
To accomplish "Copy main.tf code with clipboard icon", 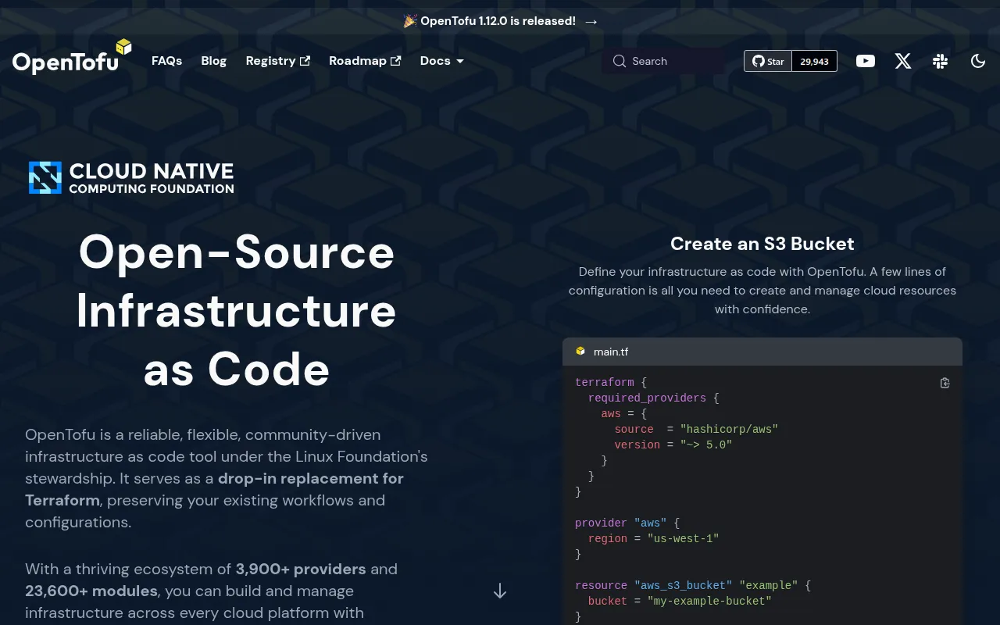I will click(x=945, y=383).
